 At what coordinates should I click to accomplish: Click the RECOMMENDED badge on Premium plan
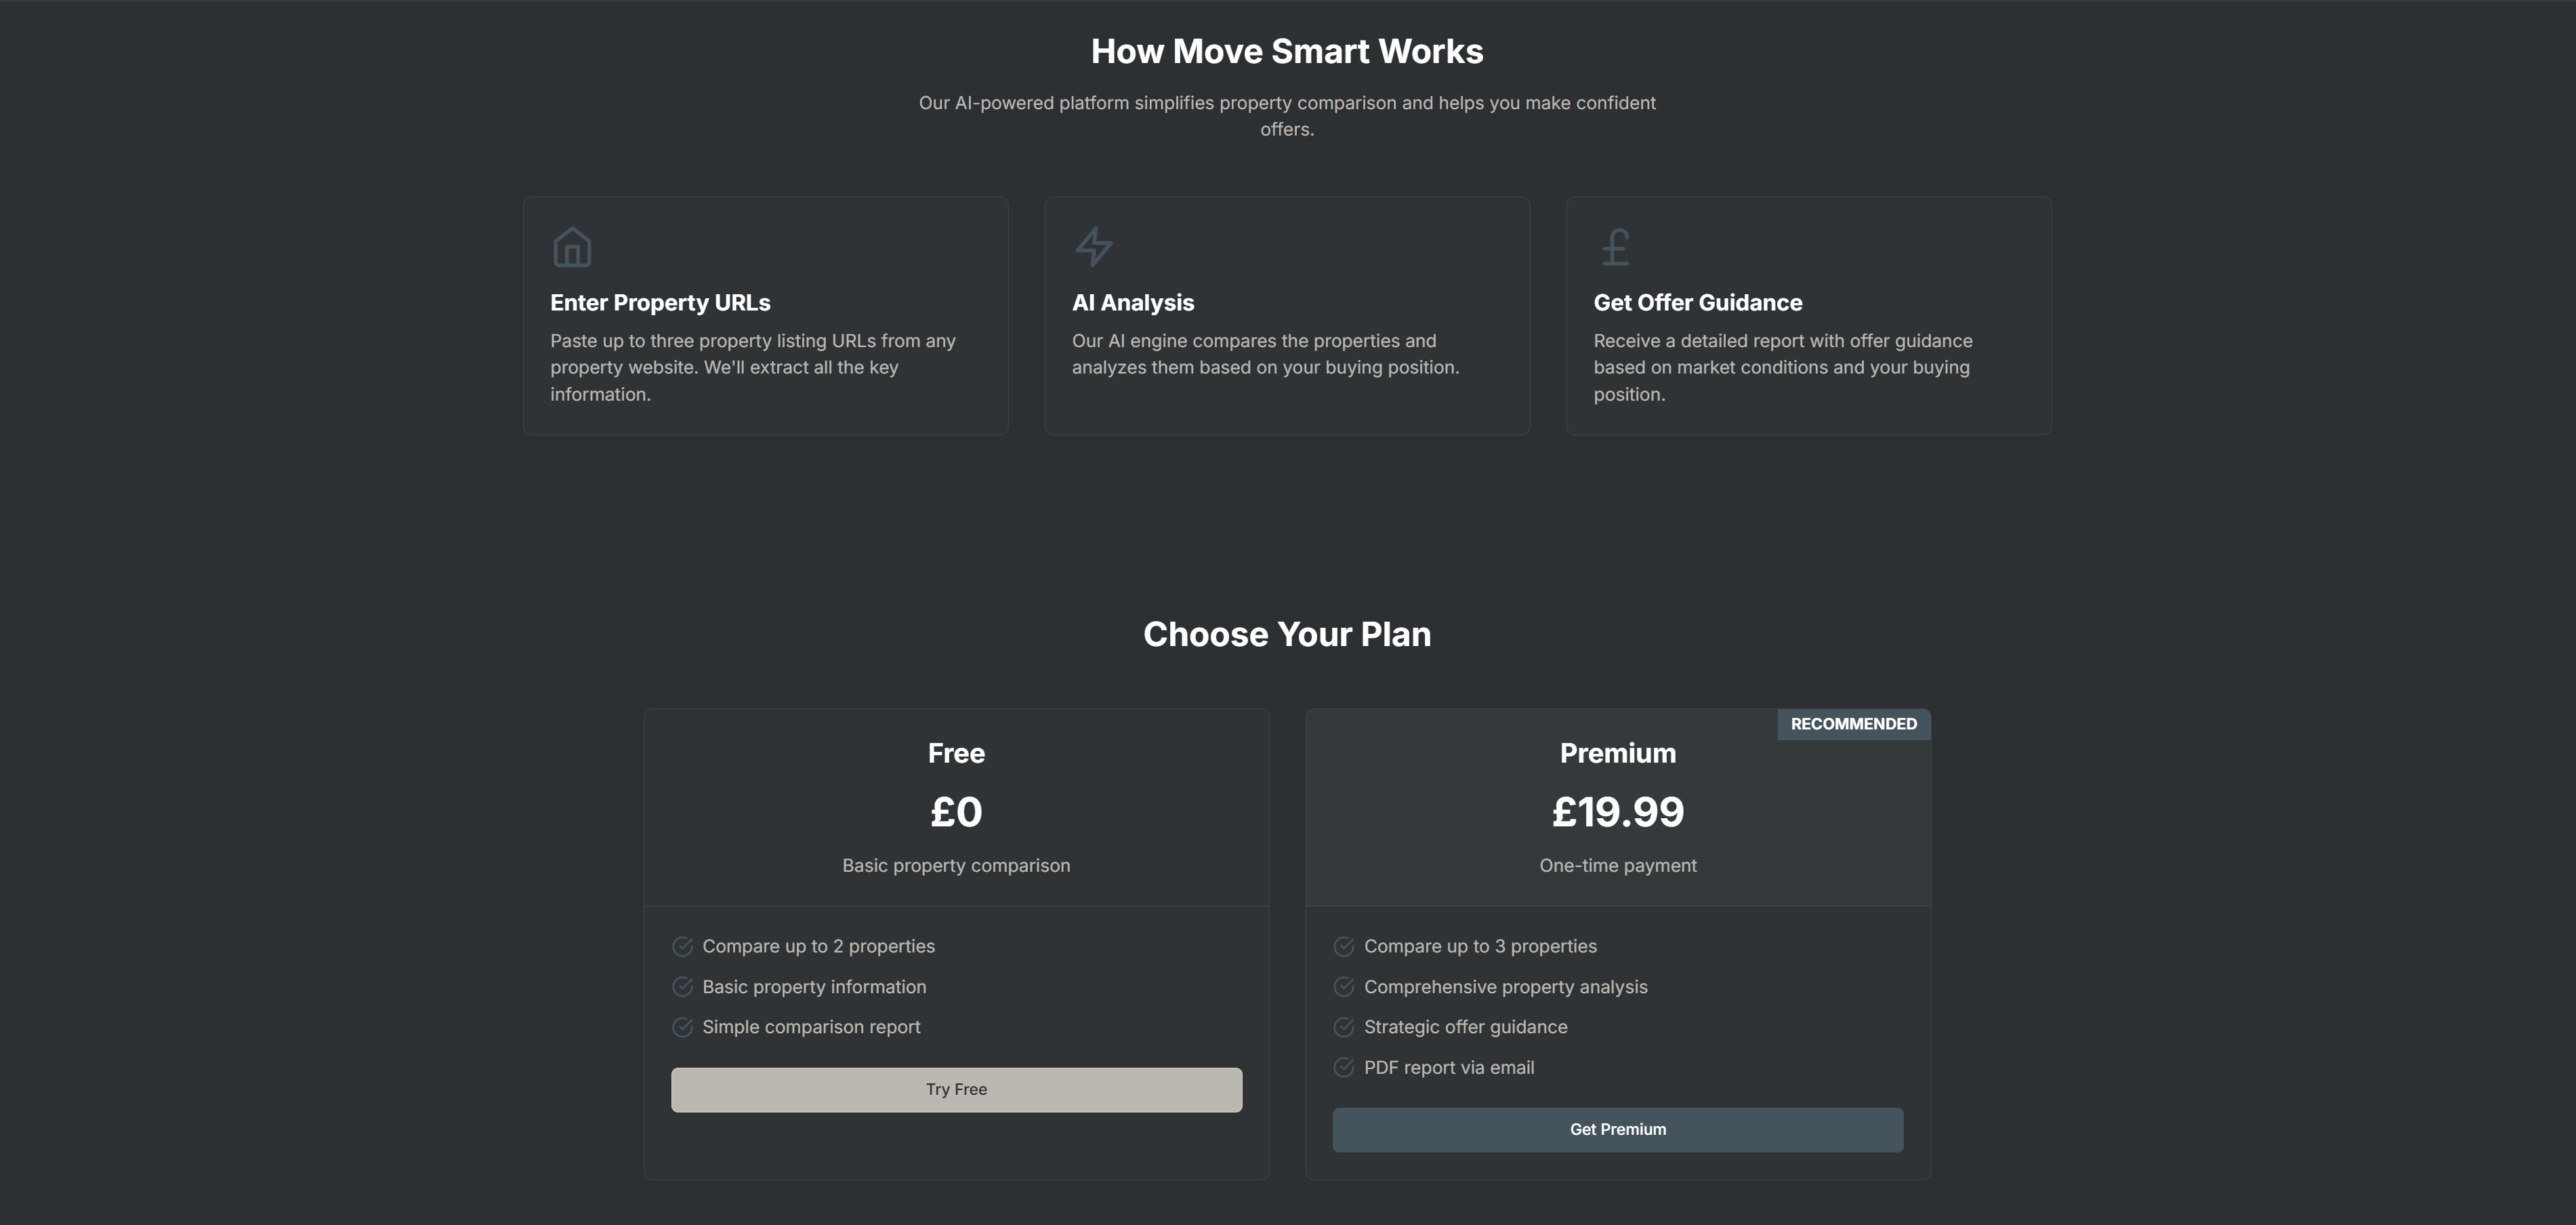1853,723
